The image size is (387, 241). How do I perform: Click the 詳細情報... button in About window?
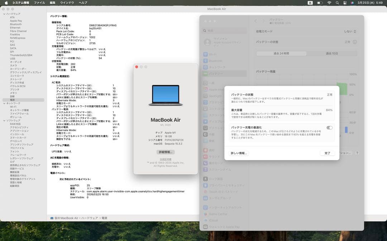click(x=166, y=152)
